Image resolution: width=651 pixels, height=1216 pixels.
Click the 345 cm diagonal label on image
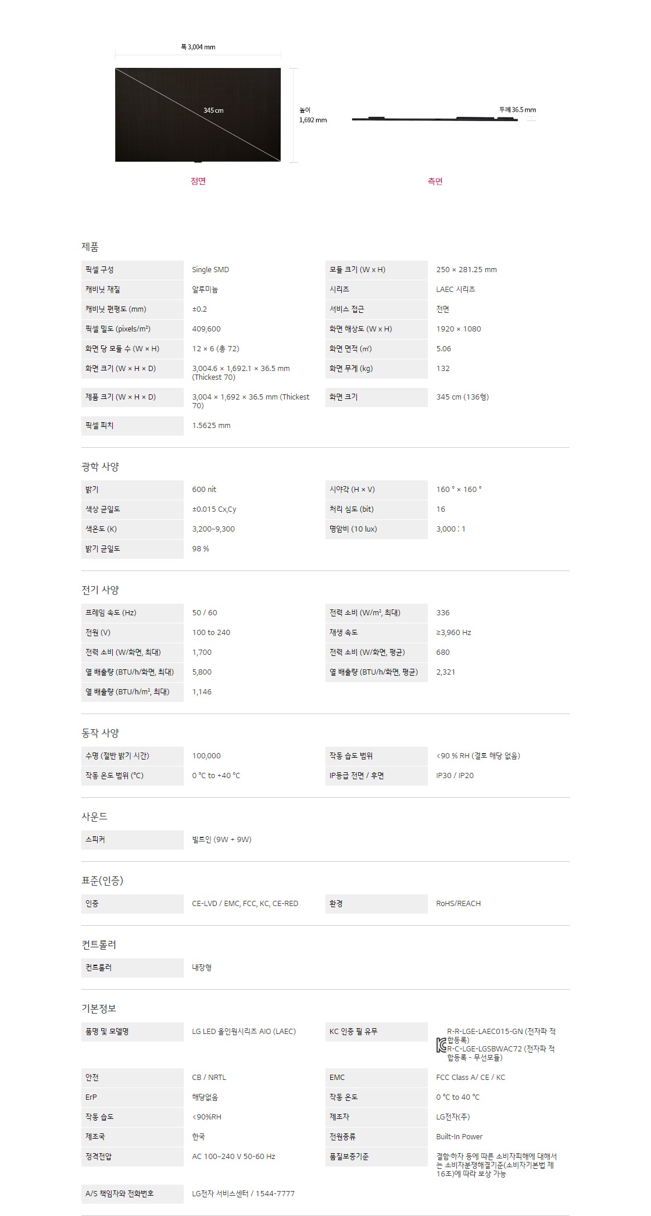coord(213,110)
